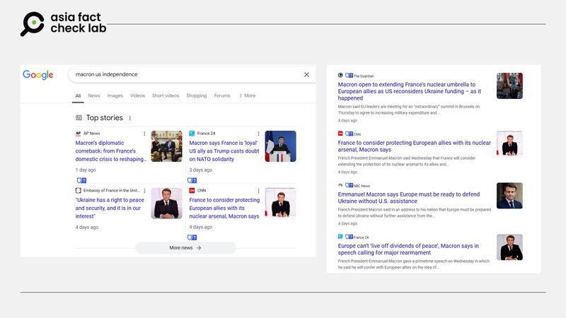Click the More news button
566x318 pixels.
click(x=185, y=248)
